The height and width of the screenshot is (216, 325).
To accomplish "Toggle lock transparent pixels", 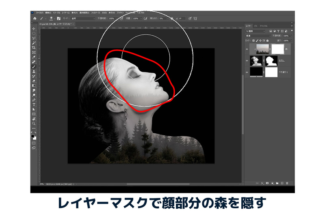I will (x=253, y=41).
